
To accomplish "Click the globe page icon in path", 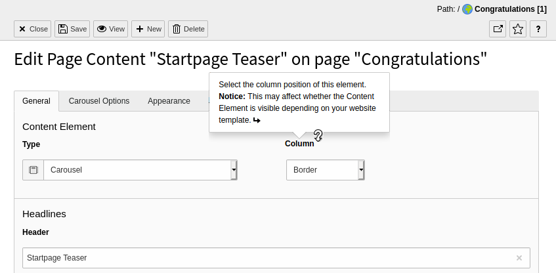I will pos(467,9).
